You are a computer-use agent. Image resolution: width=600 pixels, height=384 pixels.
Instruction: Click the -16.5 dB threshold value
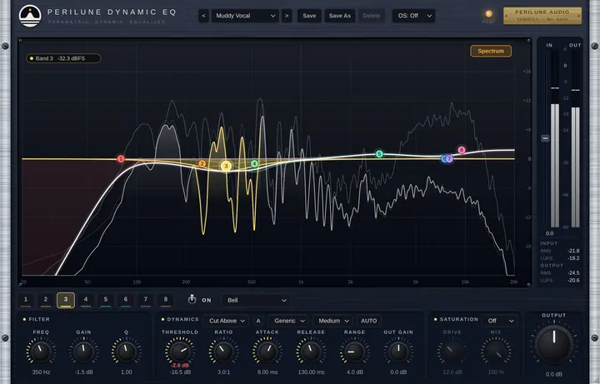180,372
